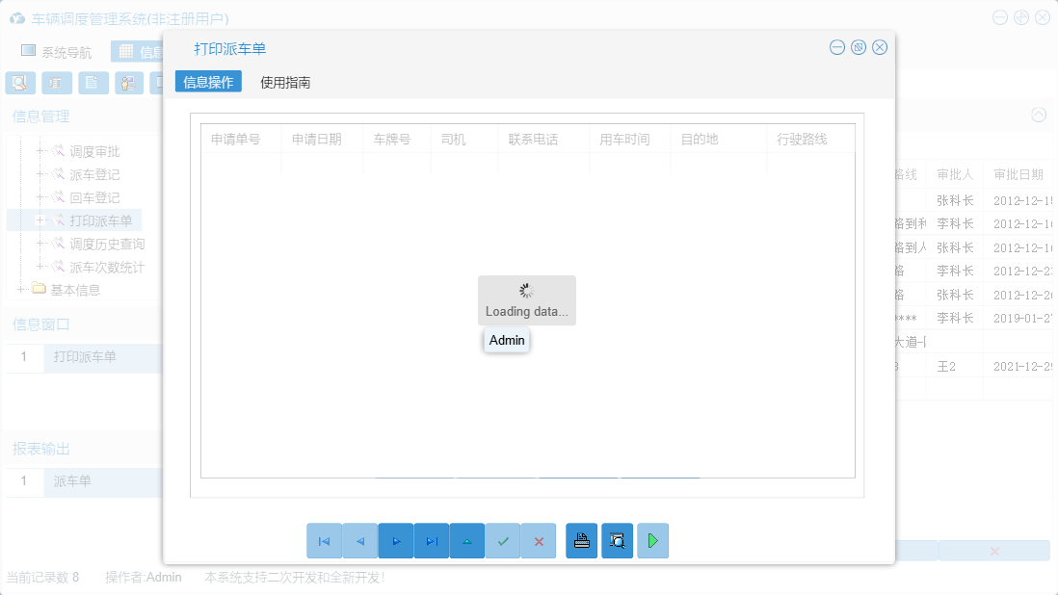Expand the 基本信息 folder node
This screenshot has height=595, width=1058.
tap(20, 289)
